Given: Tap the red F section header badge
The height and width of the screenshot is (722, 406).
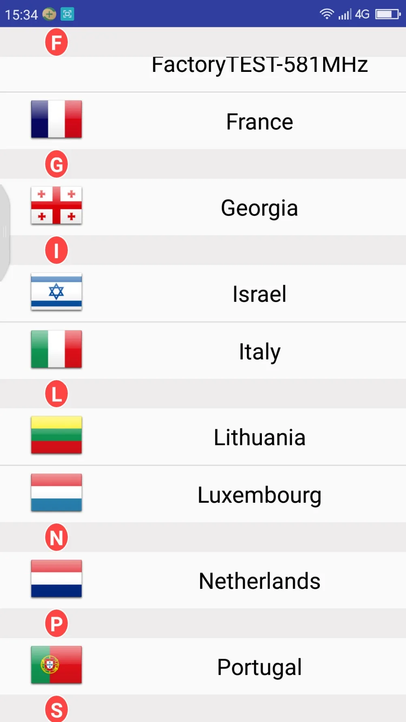Looking at the screenshot, I should [56, 42].
